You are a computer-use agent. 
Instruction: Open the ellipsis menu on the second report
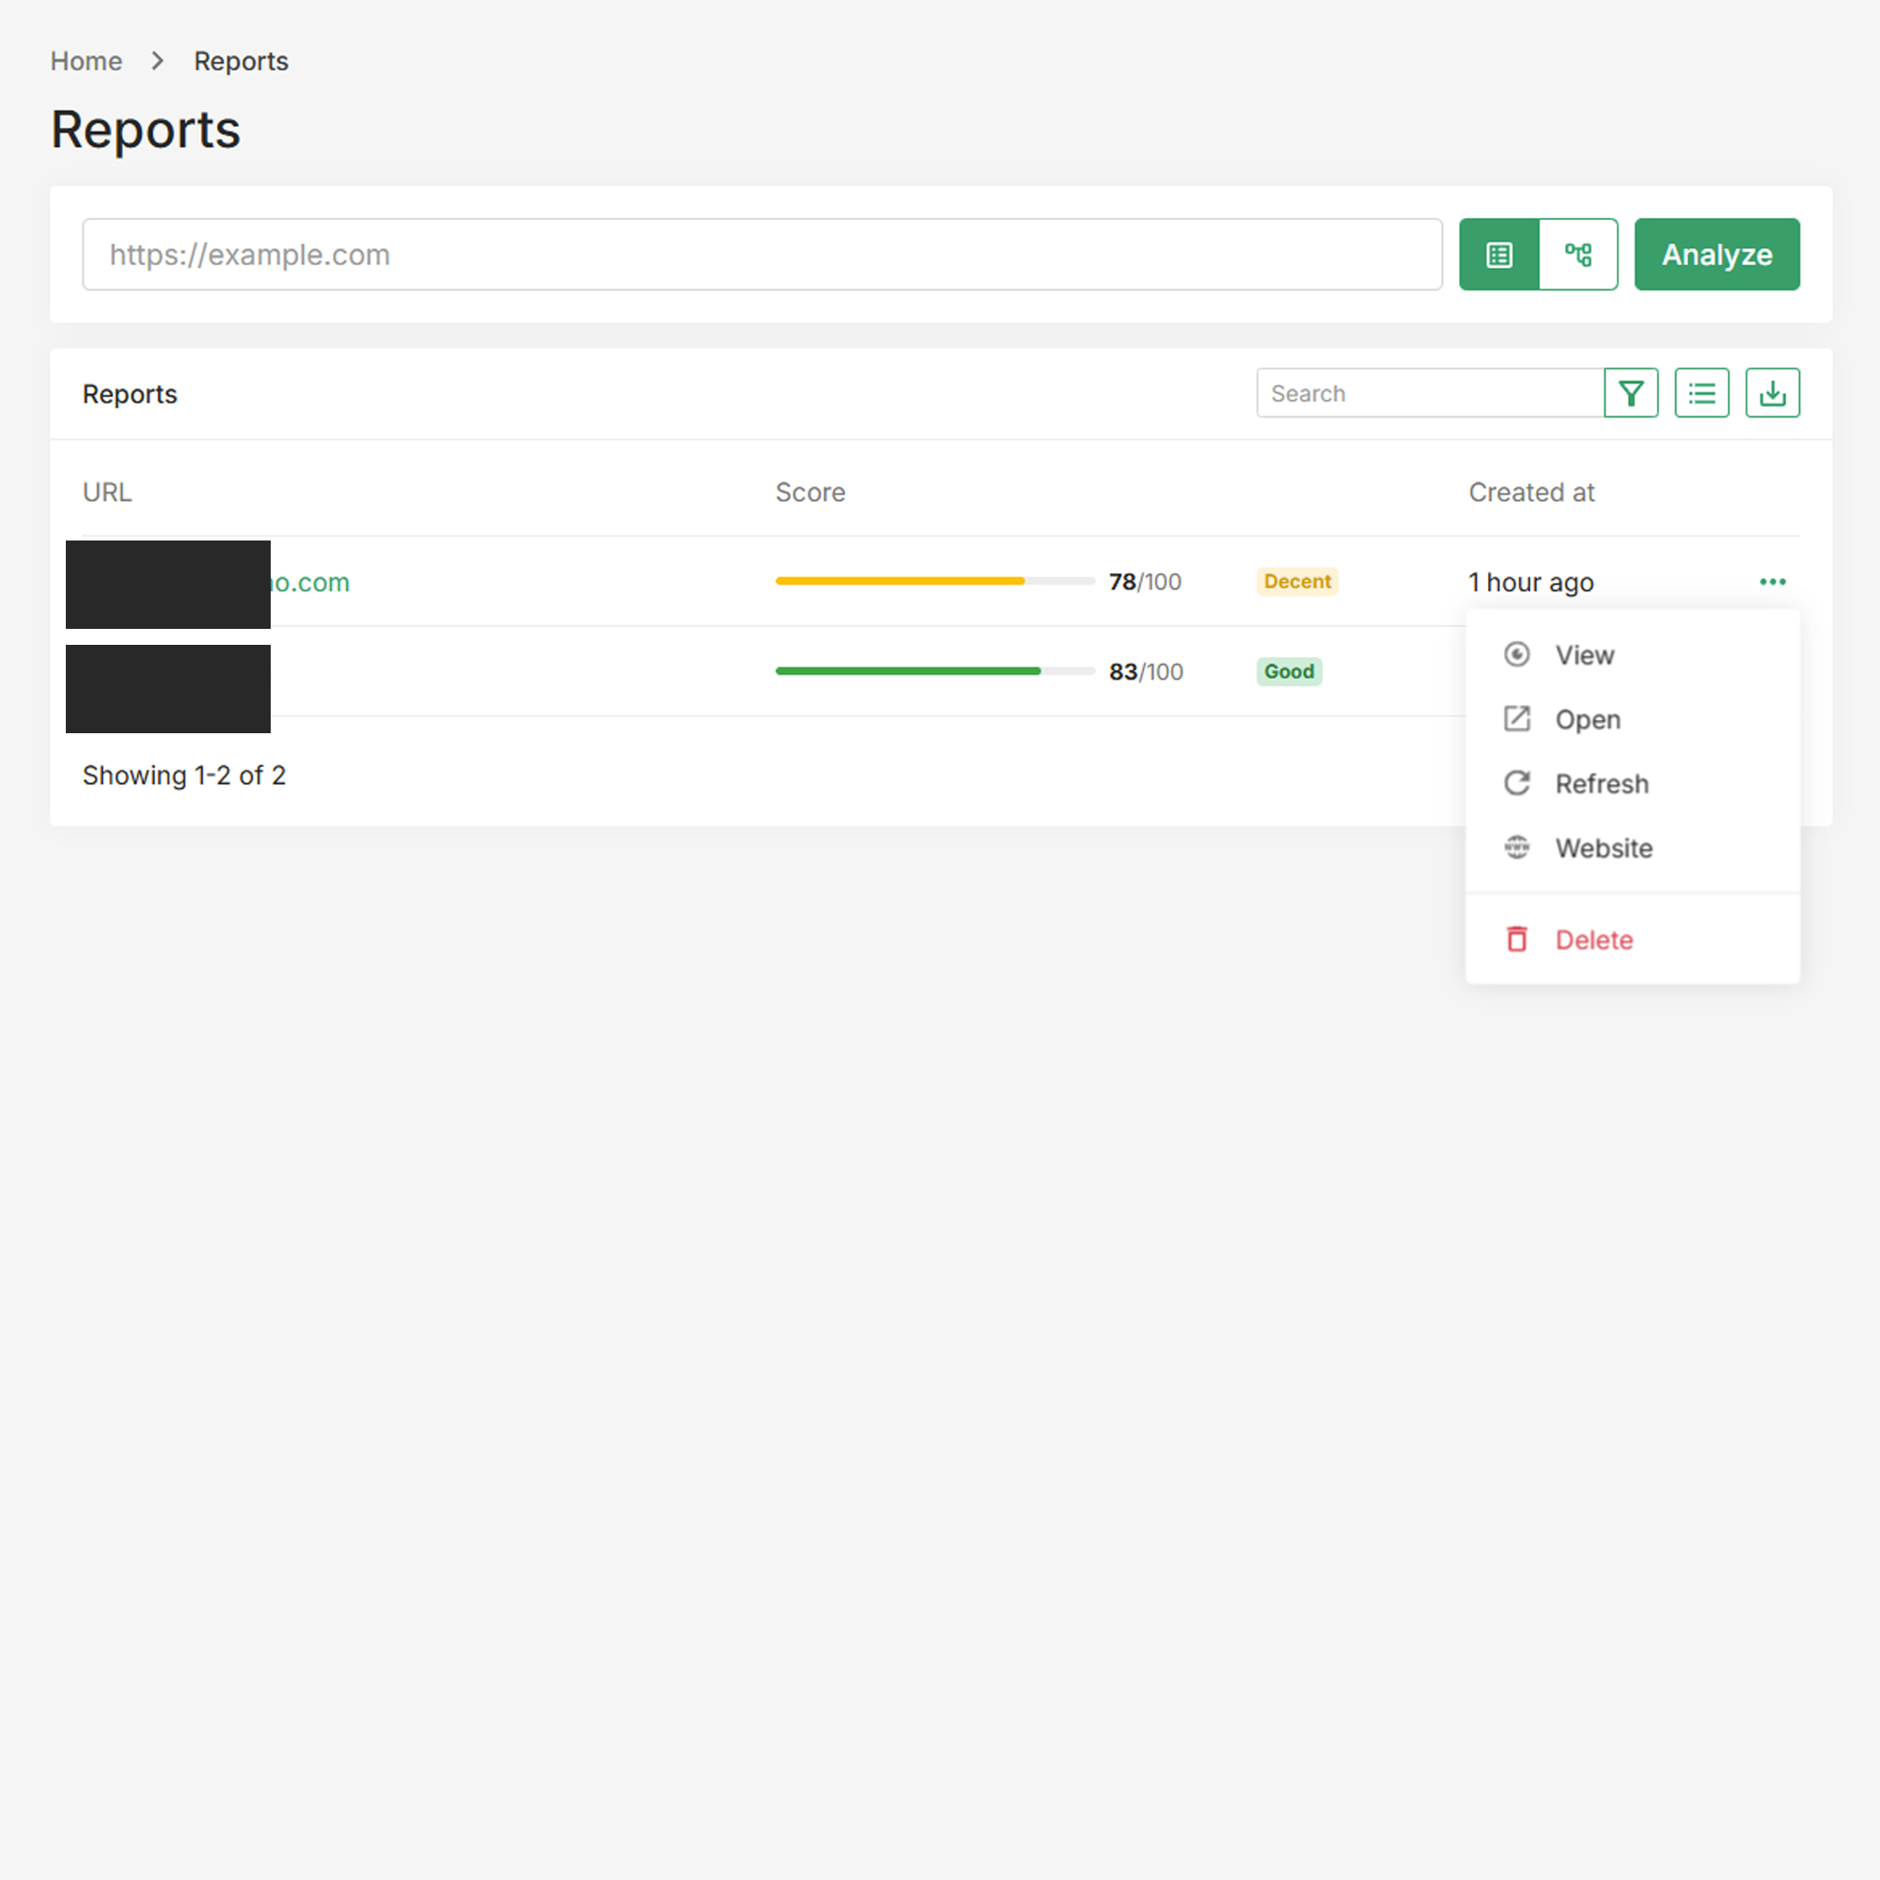[x=1773, y=670]
